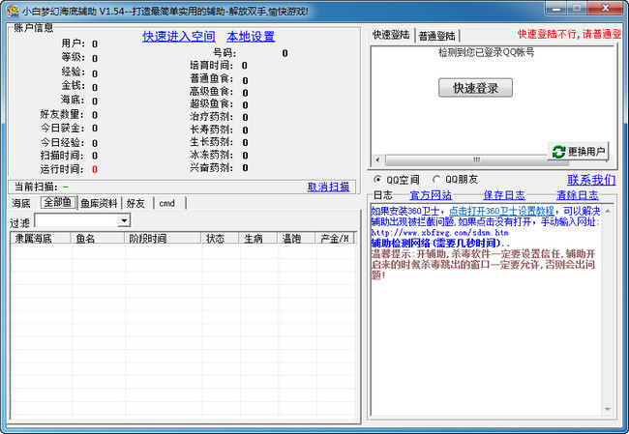Click the login panel horizontal scrollbar

(x=455, y=159)
